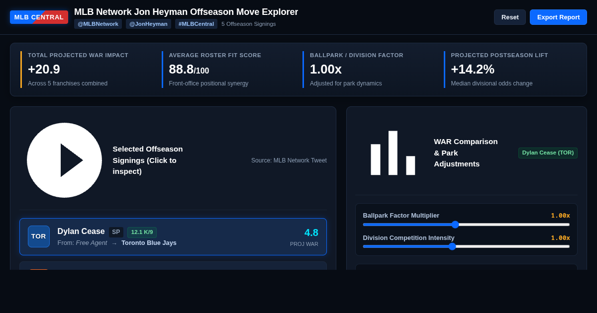Adjust the Division Competition Intensity slider
Image resolution: width=597 pixels, height=313 pixels.
tap(466, 246)
